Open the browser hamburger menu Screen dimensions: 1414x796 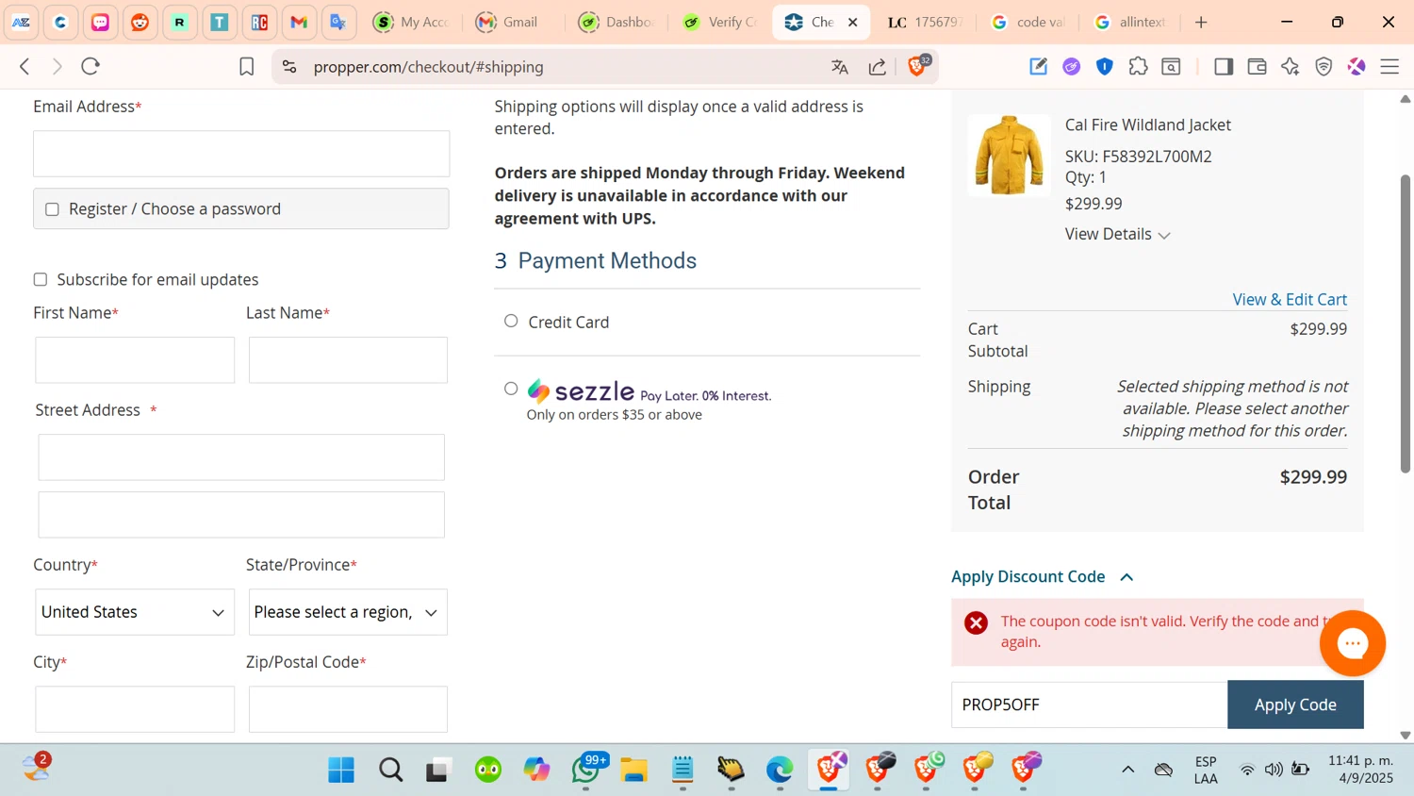coord(1389,66)
